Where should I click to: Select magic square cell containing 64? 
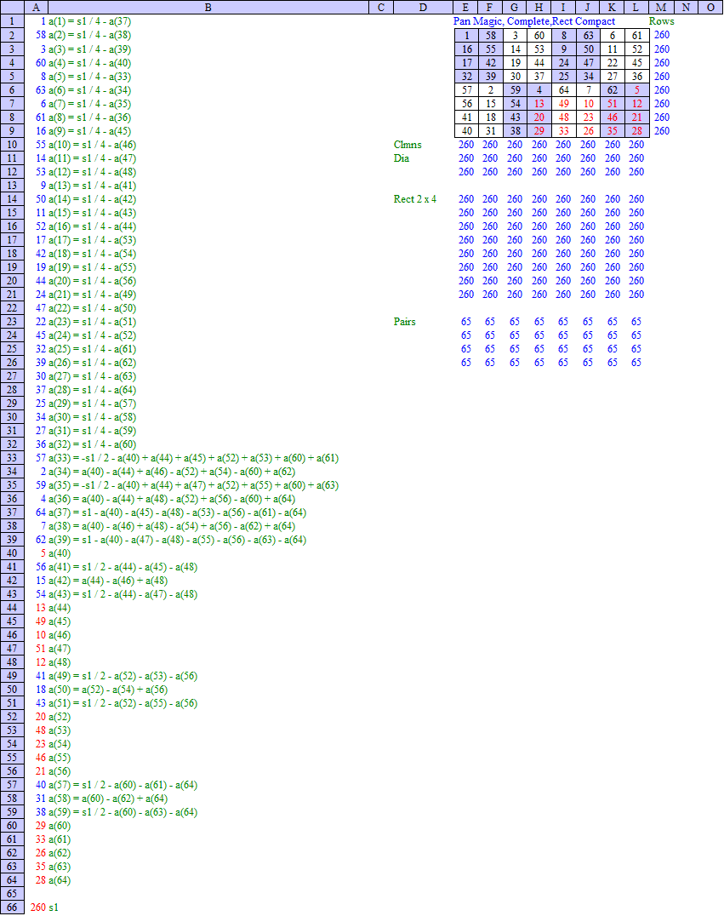pos(563,90)
